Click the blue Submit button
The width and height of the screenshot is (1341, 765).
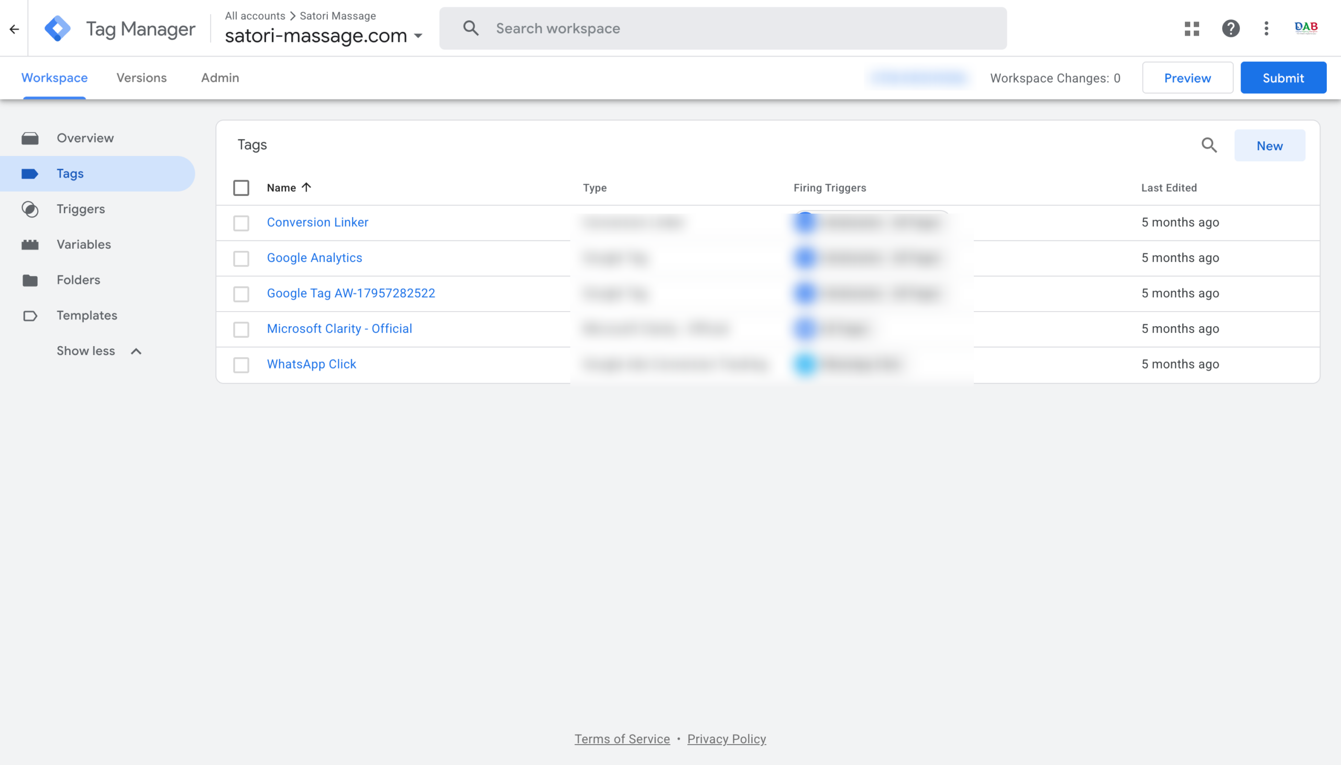(1283, 78)
